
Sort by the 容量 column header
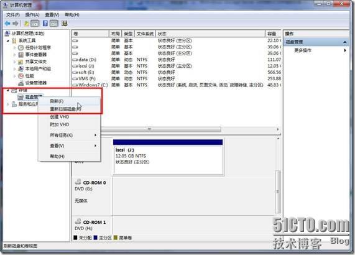(x=273, y=34)
